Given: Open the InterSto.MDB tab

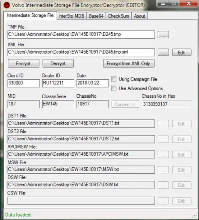Looking at the screenshot, I should [72, 16].
